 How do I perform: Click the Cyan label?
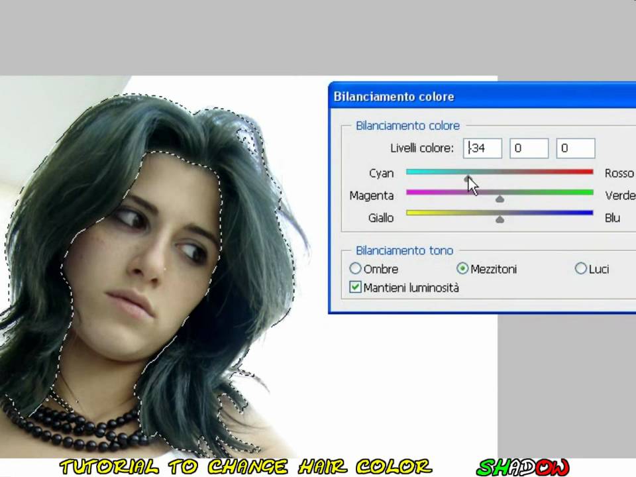[x=382, y=173]
